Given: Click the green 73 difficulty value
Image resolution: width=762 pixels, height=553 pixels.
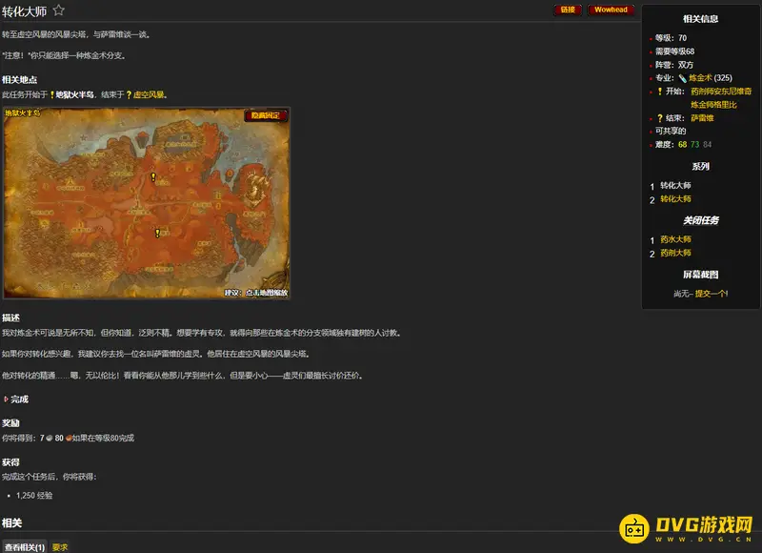Looking at the screenshot, I should click(695, 145).
